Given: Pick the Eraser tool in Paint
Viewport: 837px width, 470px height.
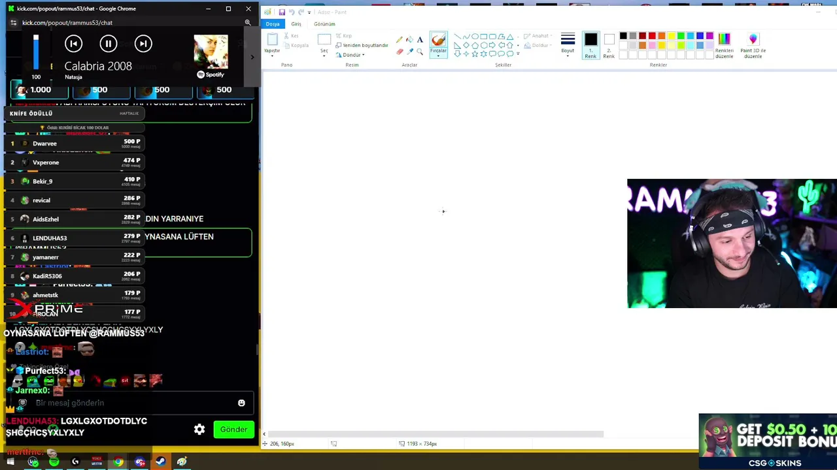Looking at the screenshot, I should [400, 52].
